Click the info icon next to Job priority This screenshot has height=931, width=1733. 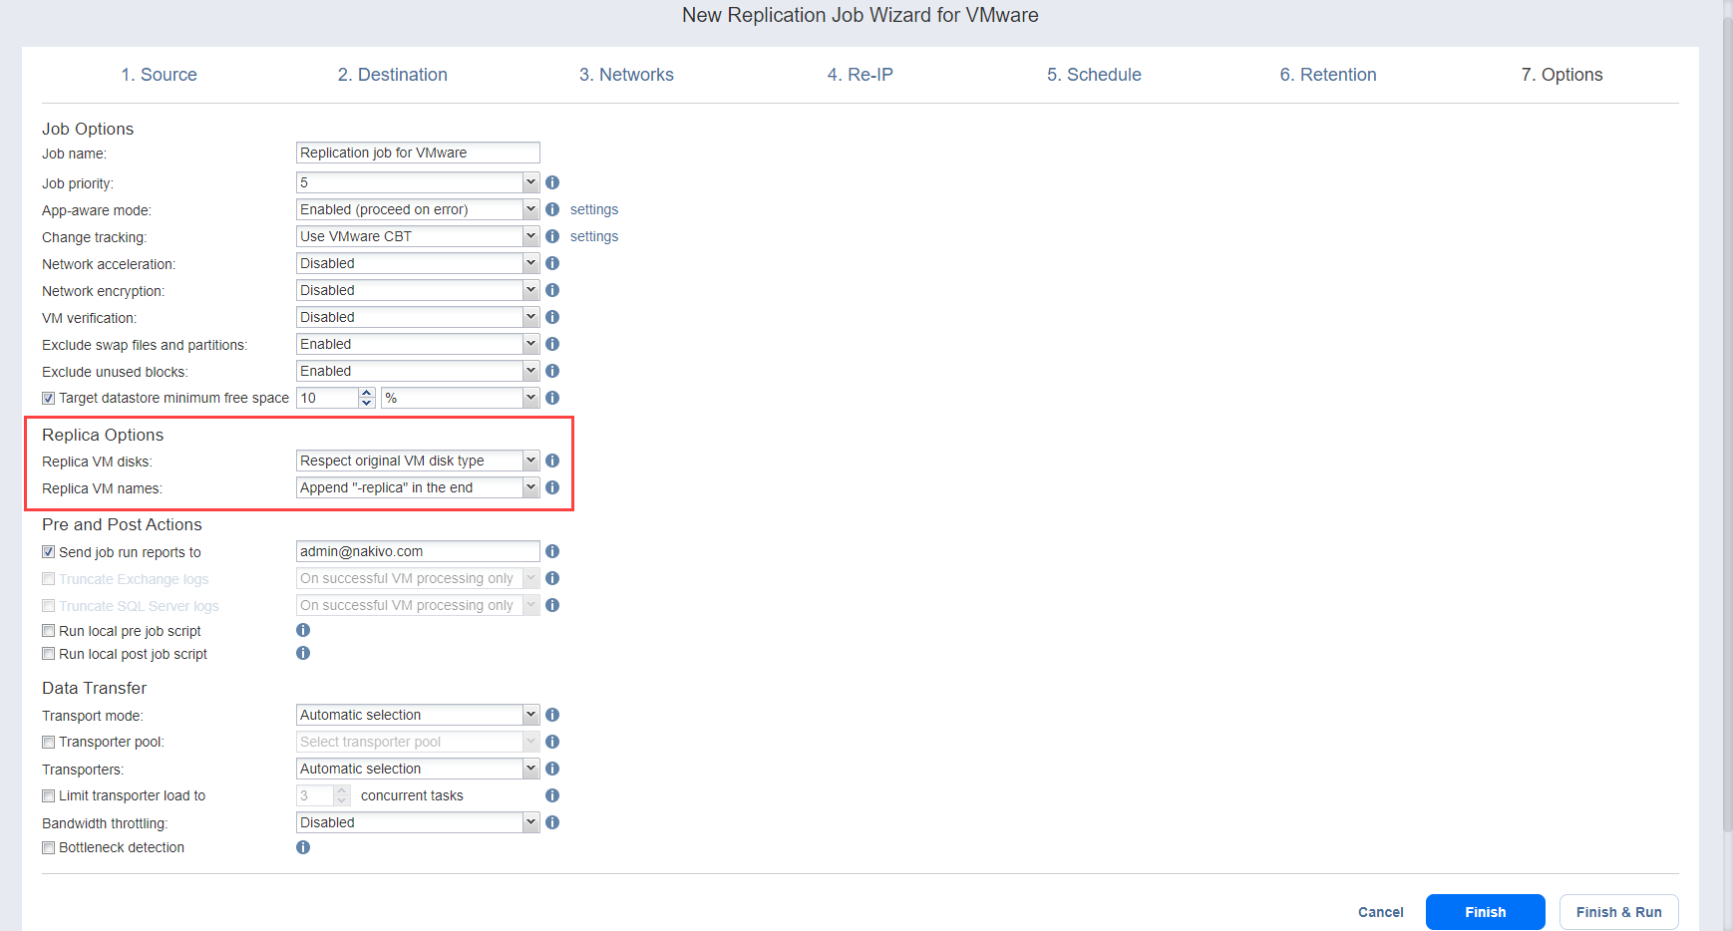(x=552, y=182)
